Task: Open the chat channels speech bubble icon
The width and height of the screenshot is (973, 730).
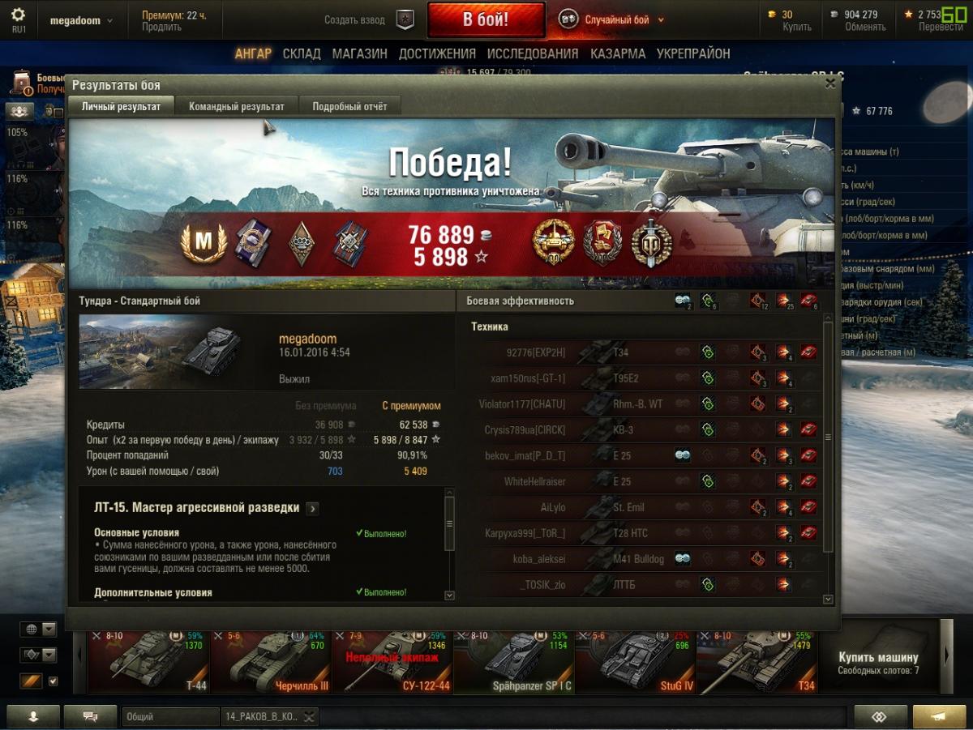Action: [x=90, y=716]
